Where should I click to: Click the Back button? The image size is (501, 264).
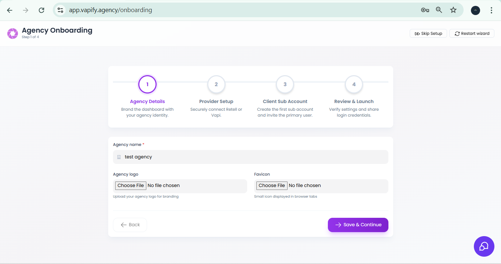(130, 225)
